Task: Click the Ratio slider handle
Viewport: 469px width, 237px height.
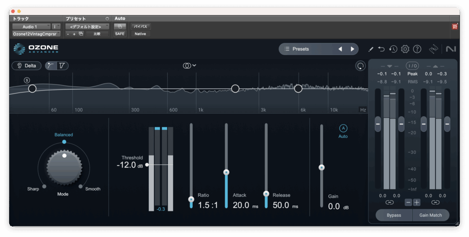Action: point(191,199)
